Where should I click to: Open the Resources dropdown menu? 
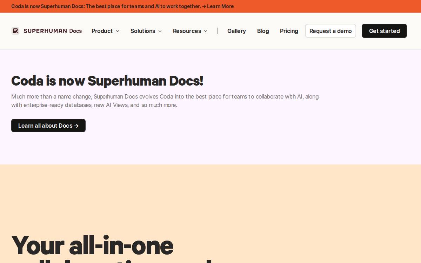pos(190,31)
